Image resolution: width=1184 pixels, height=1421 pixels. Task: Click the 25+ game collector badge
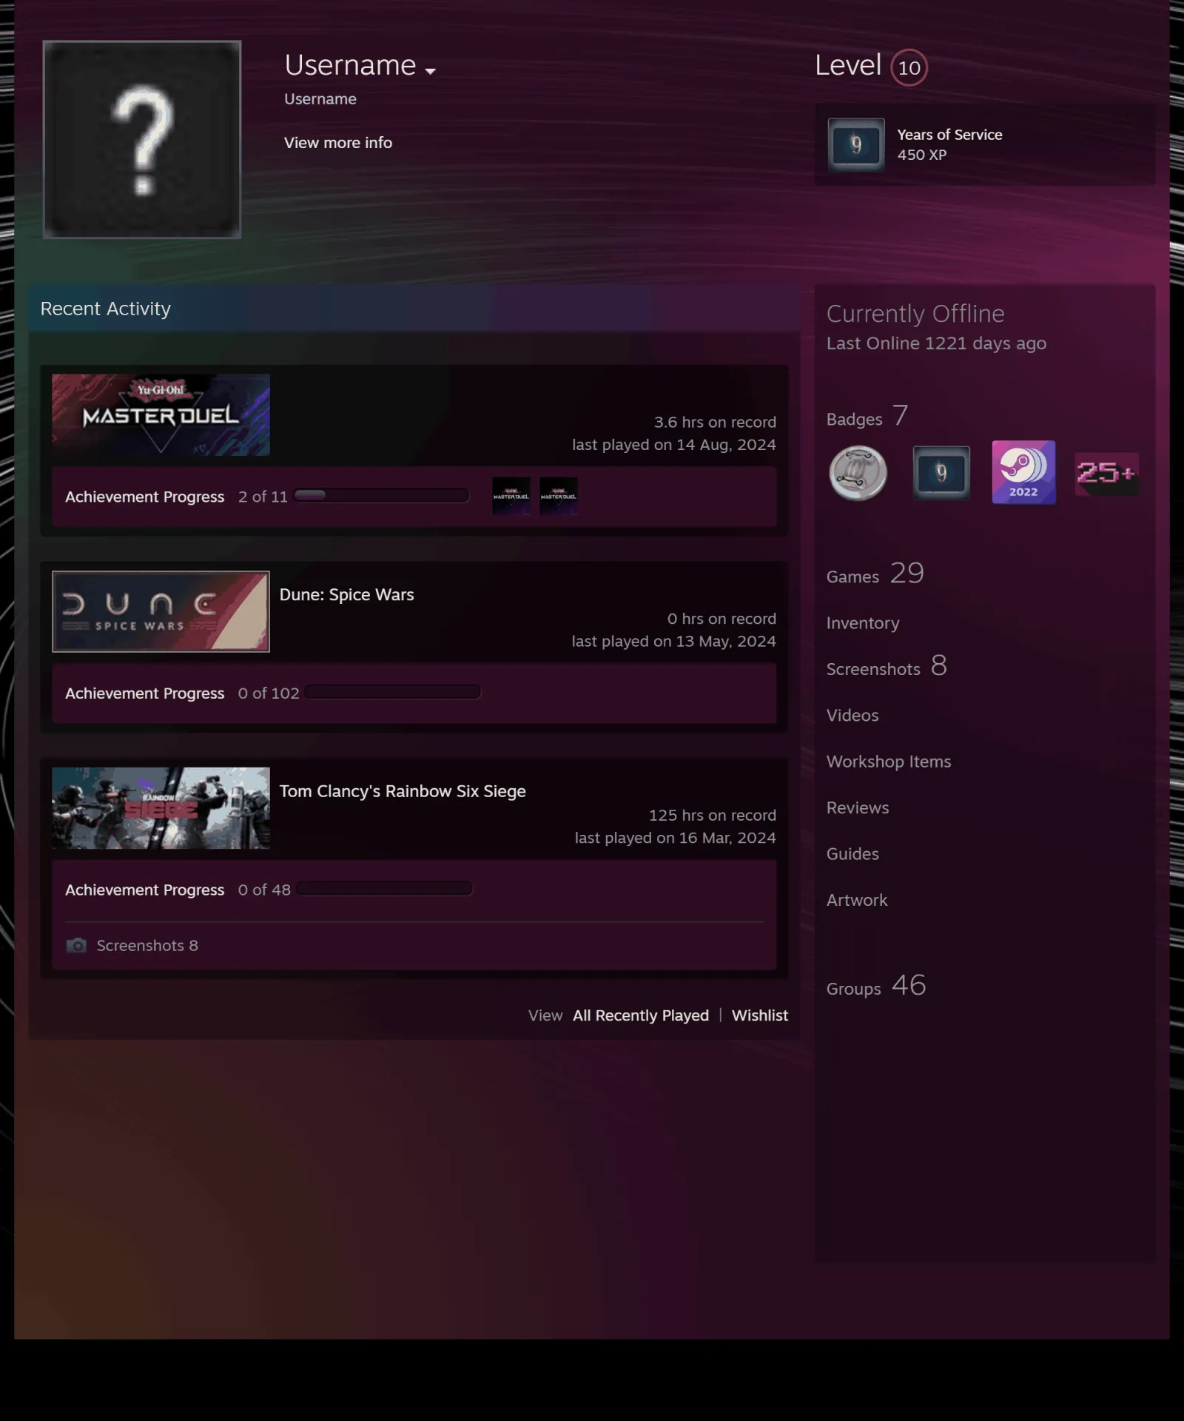click(x=1107, y=474)
